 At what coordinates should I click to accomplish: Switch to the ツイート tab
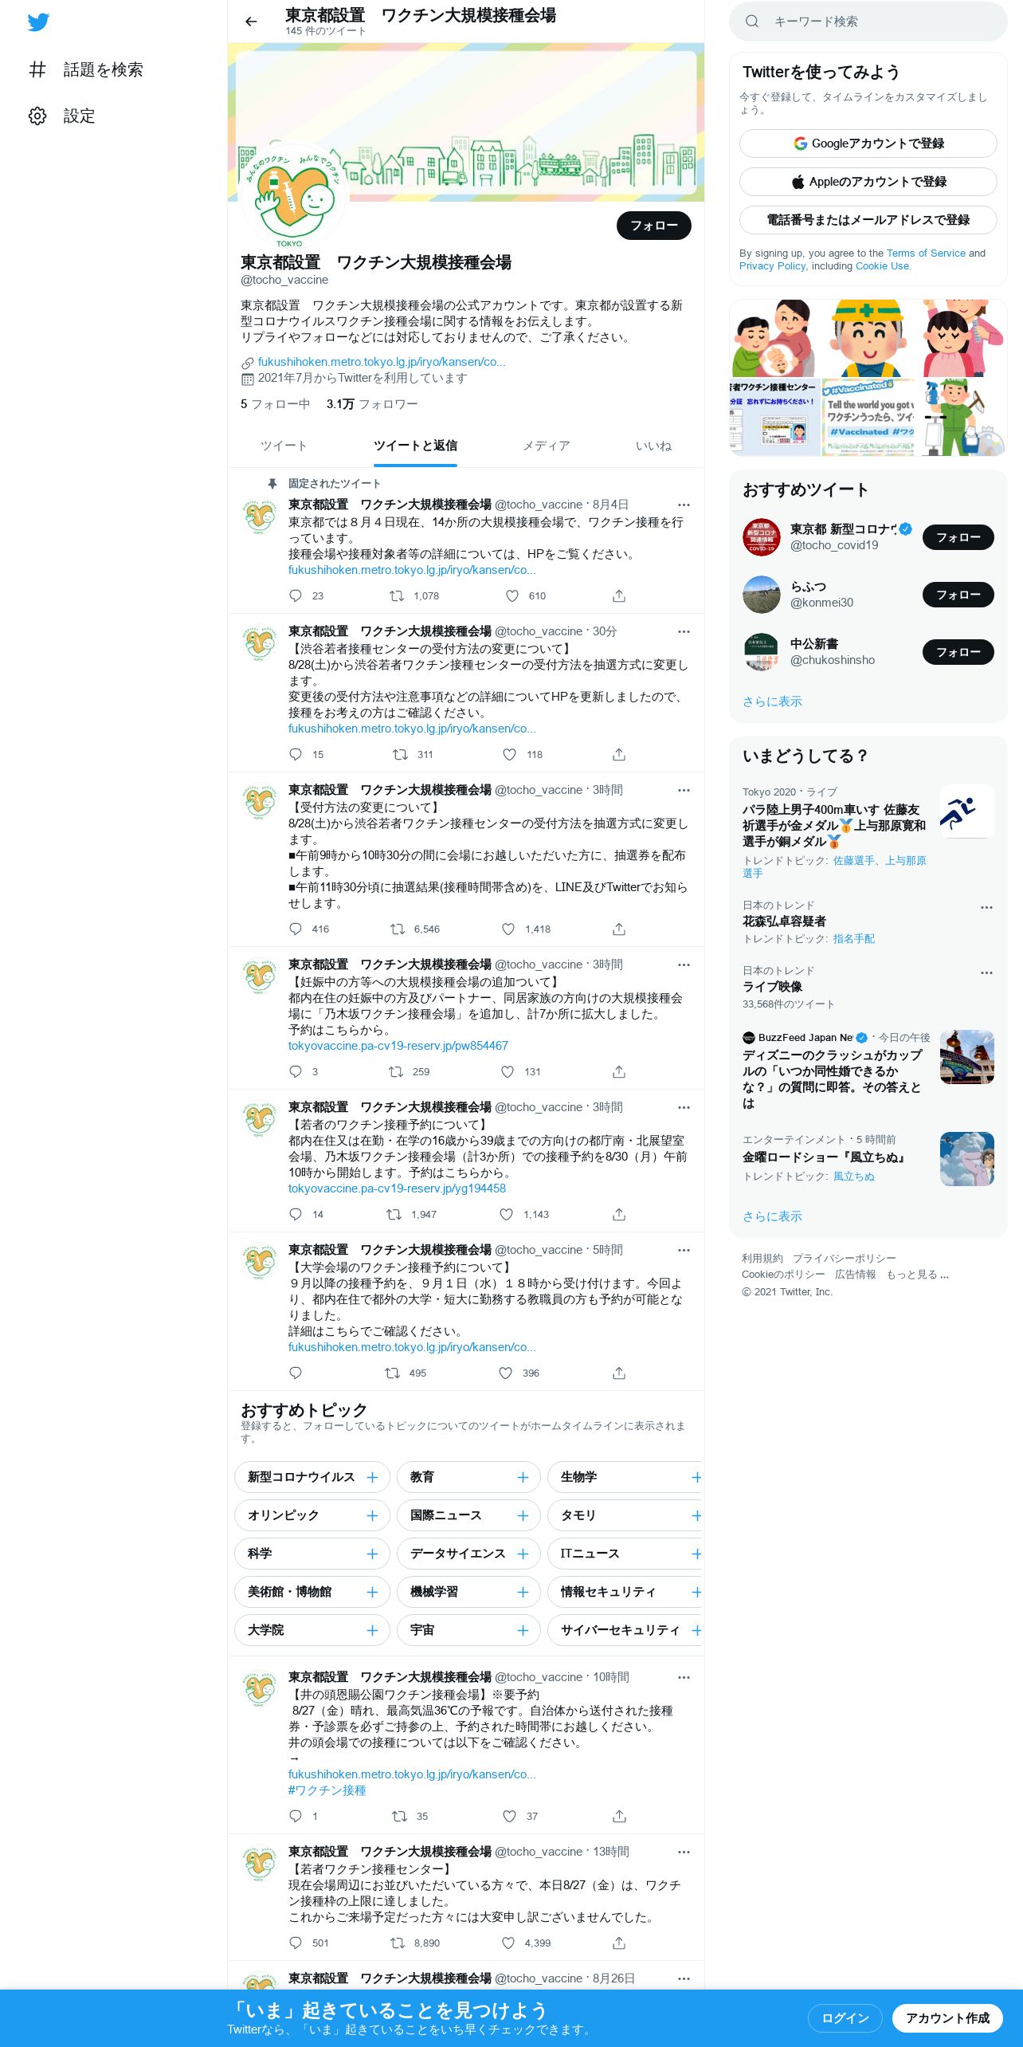click(284, 446)
